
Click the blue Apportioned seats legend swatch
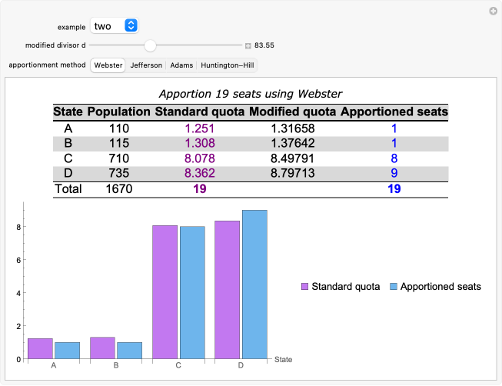(393, 287)
